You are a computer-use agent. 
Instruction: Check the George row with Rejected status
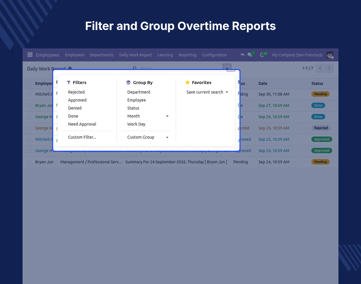29,128
